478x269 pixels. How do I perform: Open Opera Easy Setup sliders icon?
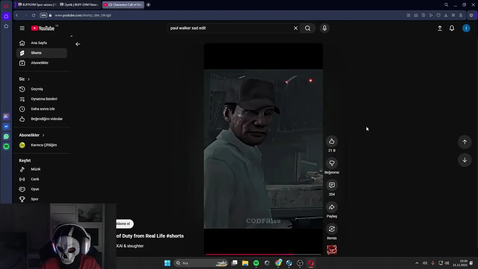tap(453, 15)
